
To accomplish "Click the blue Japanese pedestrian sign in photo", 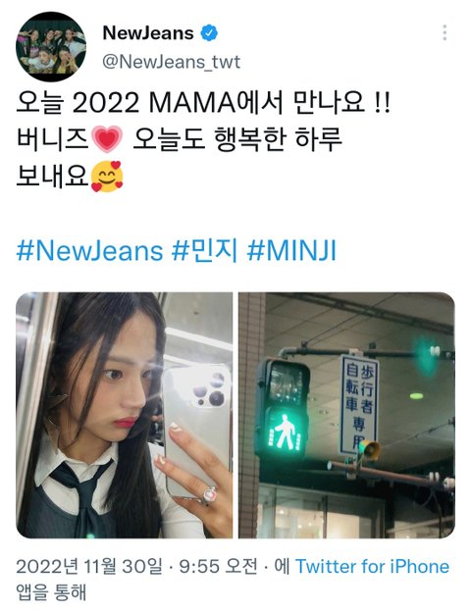I will [x=358, y=405].
